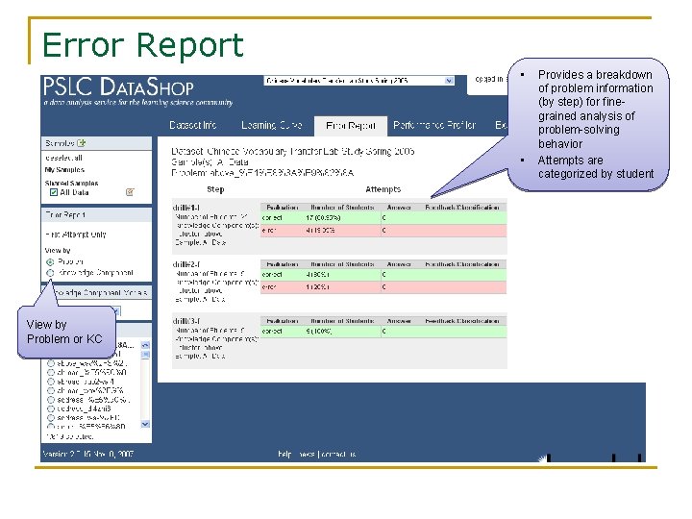692x519 pixels.
Task: Switch to the Learning Curve tab
Action: click(272, 125)
